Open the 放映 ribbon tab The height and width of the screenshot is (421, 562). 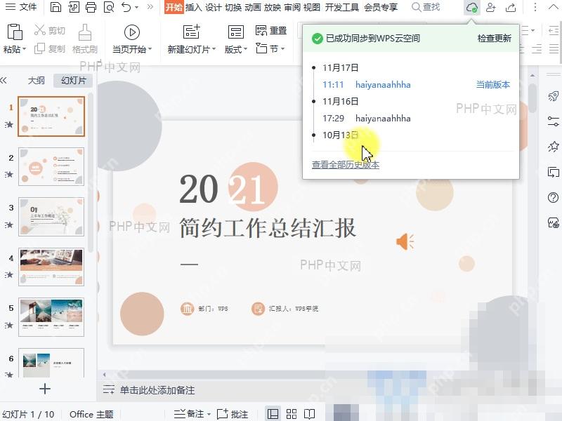click(273, 7)
